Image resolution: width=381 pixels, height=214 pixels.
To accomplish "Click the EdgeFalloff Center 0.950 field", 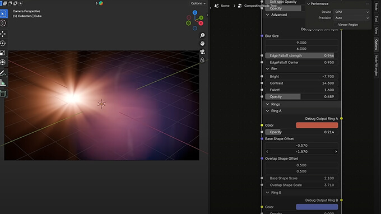I will pyautogui.click(x=301, y=62).
